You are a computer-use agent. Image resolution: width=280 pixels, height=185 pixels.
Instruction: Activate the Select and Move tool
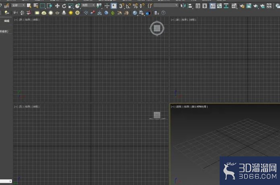[57, 6]
